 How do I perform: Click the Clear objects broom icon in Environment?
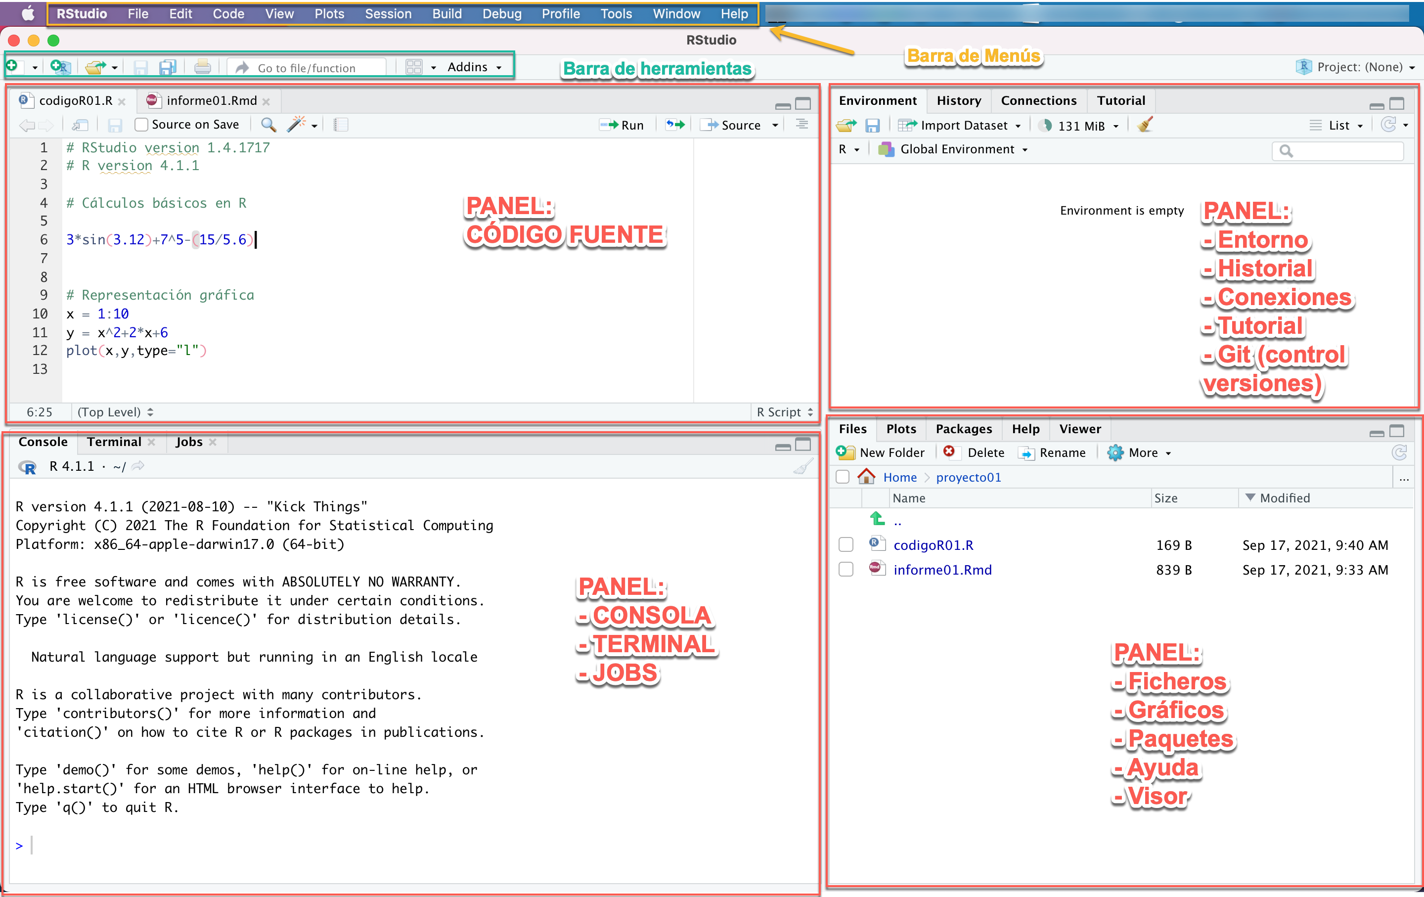pos(1145,125)
